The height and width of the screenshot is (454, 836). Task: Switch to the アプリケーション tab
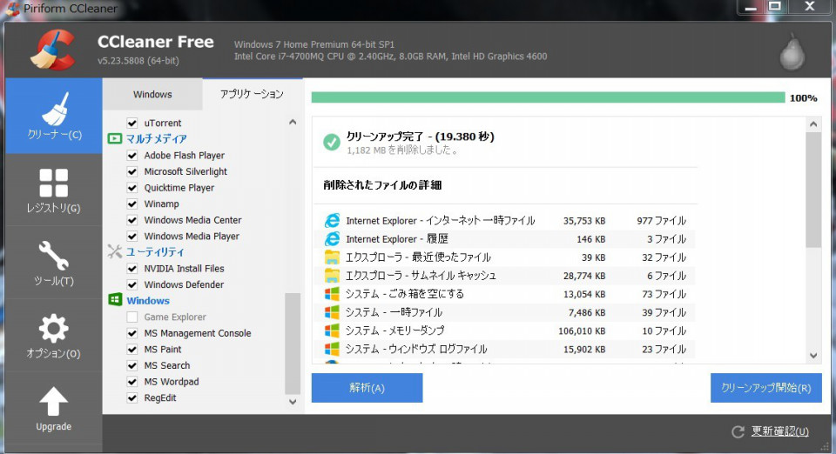[253, 94]
